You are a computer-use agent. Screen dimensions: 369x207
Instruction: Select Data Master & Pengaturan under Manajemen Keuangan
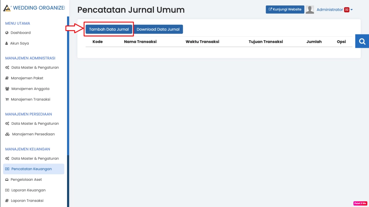(35, 158)
